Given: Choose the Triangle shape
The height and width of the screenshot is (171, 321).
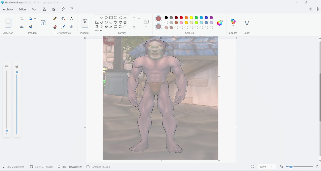Looking at the screenshot, I should click(125, 18).
